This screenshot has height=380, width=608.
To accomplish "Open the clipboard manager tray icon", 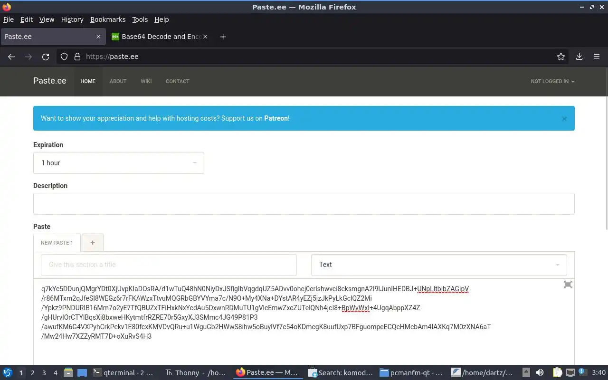I will point(557,373).
